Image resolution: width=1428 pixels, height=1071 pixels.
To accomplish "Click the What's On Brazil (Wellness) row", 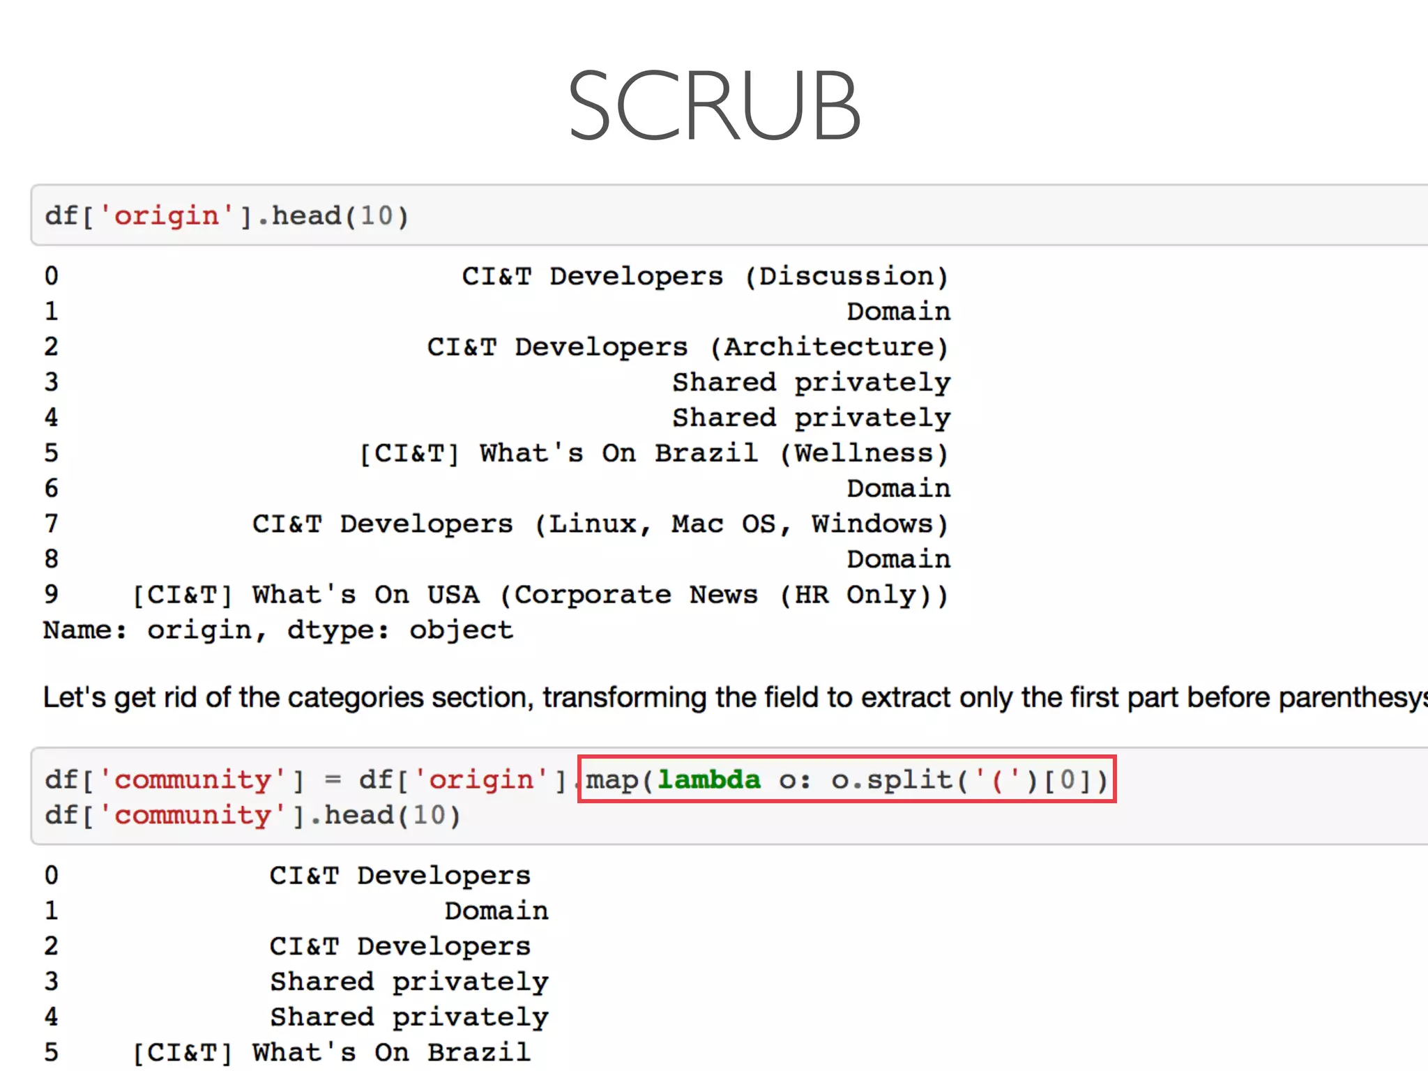I will (x=653, y=453).
